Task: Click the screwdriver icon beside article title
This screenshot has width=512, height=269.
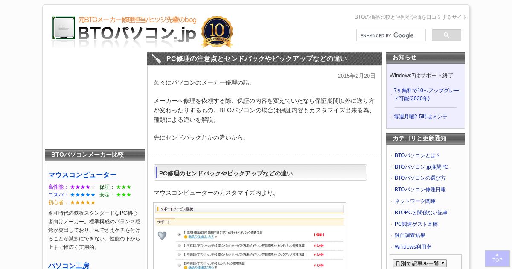Action: coord(157,59)
